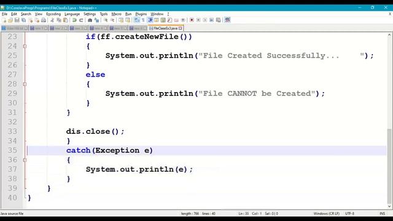The height and width of the screenshot is (221, 393).
Task: Click the vertical scrollbar down arrow
Action: click(389, 206)
